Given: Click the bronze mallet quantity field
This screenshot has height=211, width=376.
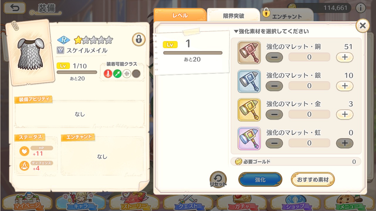Looking at the screenshot, I should 309,57.
